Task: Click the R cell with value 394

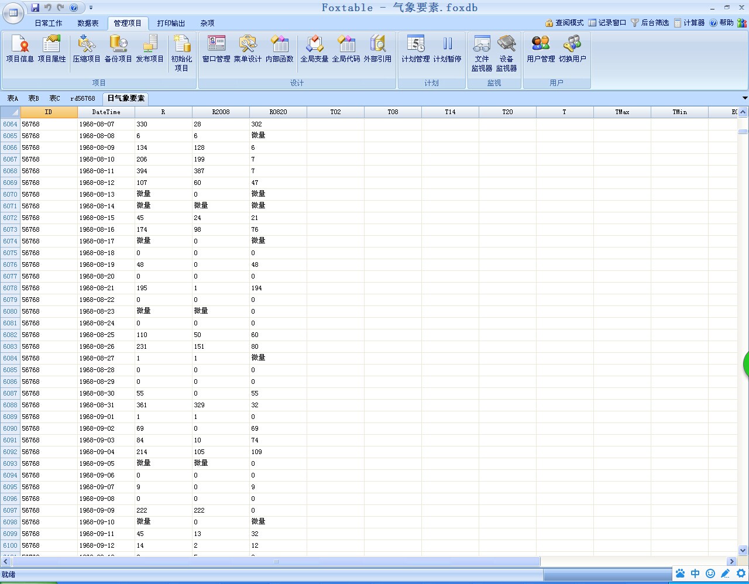Action: tap(163, 171)
